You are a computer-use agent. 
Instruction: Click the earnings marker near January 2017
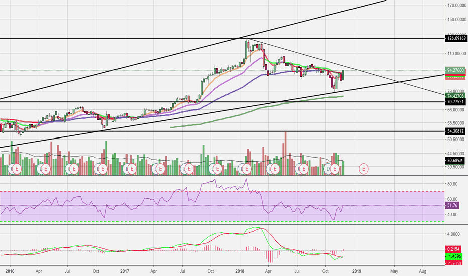[132, 169]
